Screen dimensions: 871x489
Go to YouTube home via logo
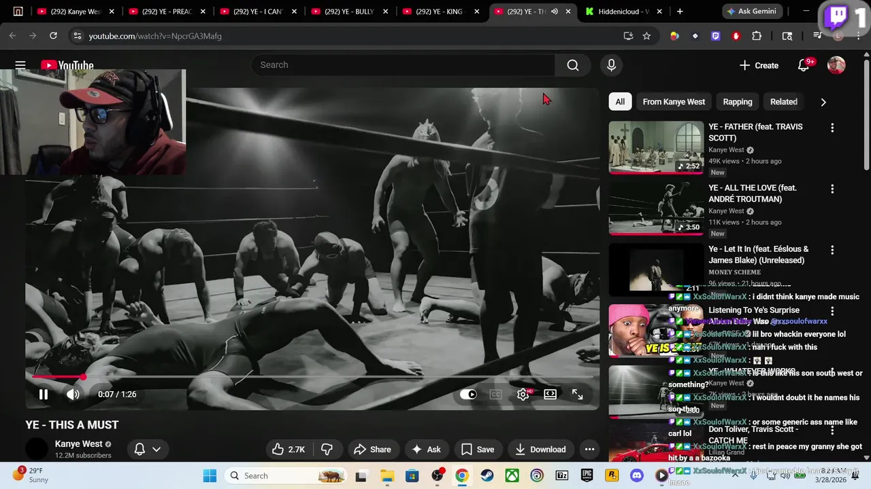click(x=67, y=65)
